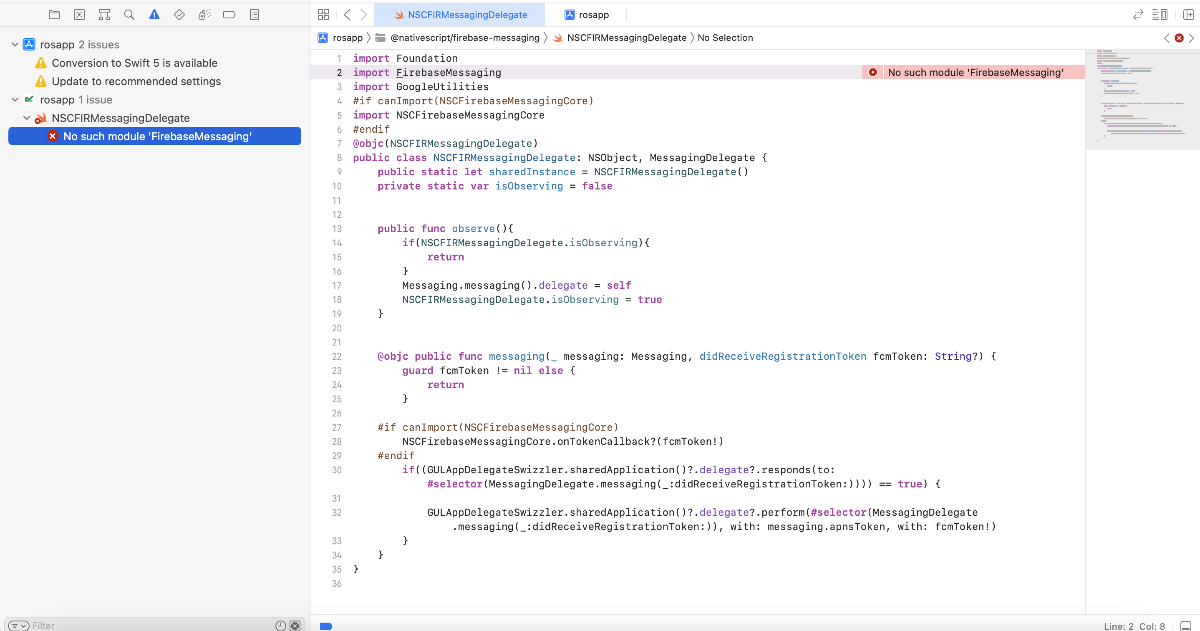Toggle the Issue navigator warning icon

pos(154,15)
